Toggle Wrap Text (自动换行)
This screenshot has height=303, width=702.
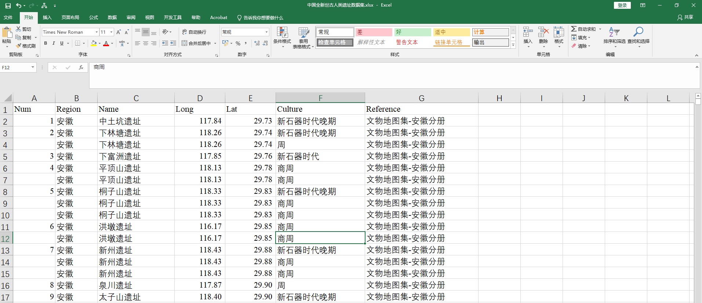coord(194,32)
